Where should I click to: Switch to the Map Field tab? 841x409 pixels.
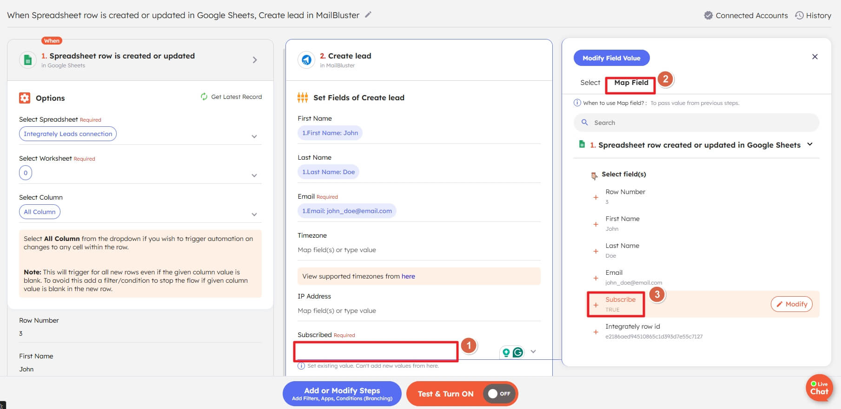click(x=631, y=83)
